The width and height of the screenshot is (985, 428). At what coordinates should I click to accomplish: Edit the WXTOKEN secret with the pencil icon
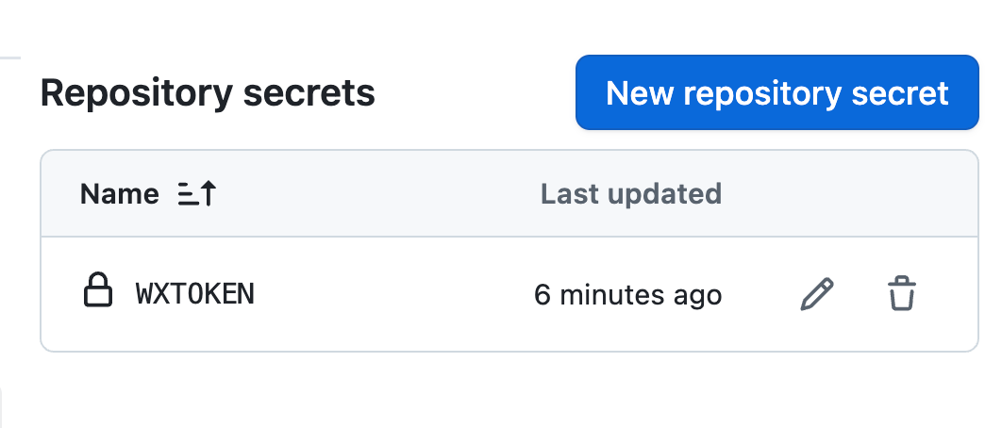817,294
